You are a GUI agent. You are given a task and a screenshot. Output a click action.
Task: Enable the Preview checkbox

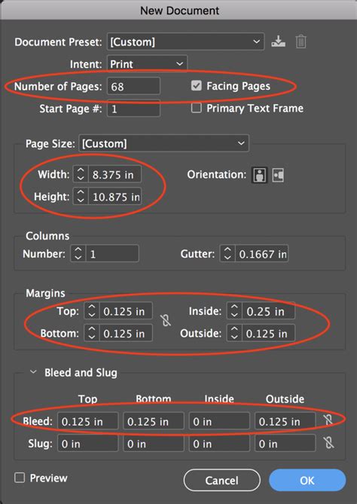20,478
